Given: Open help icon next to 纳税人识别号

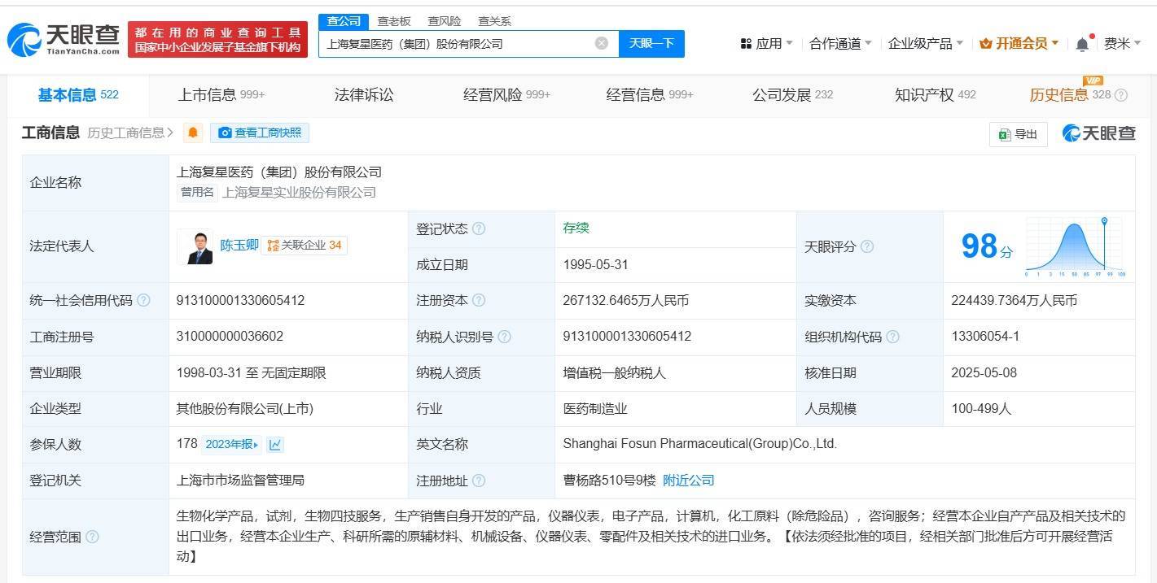Looking at the screenshot, I should 504,336.
